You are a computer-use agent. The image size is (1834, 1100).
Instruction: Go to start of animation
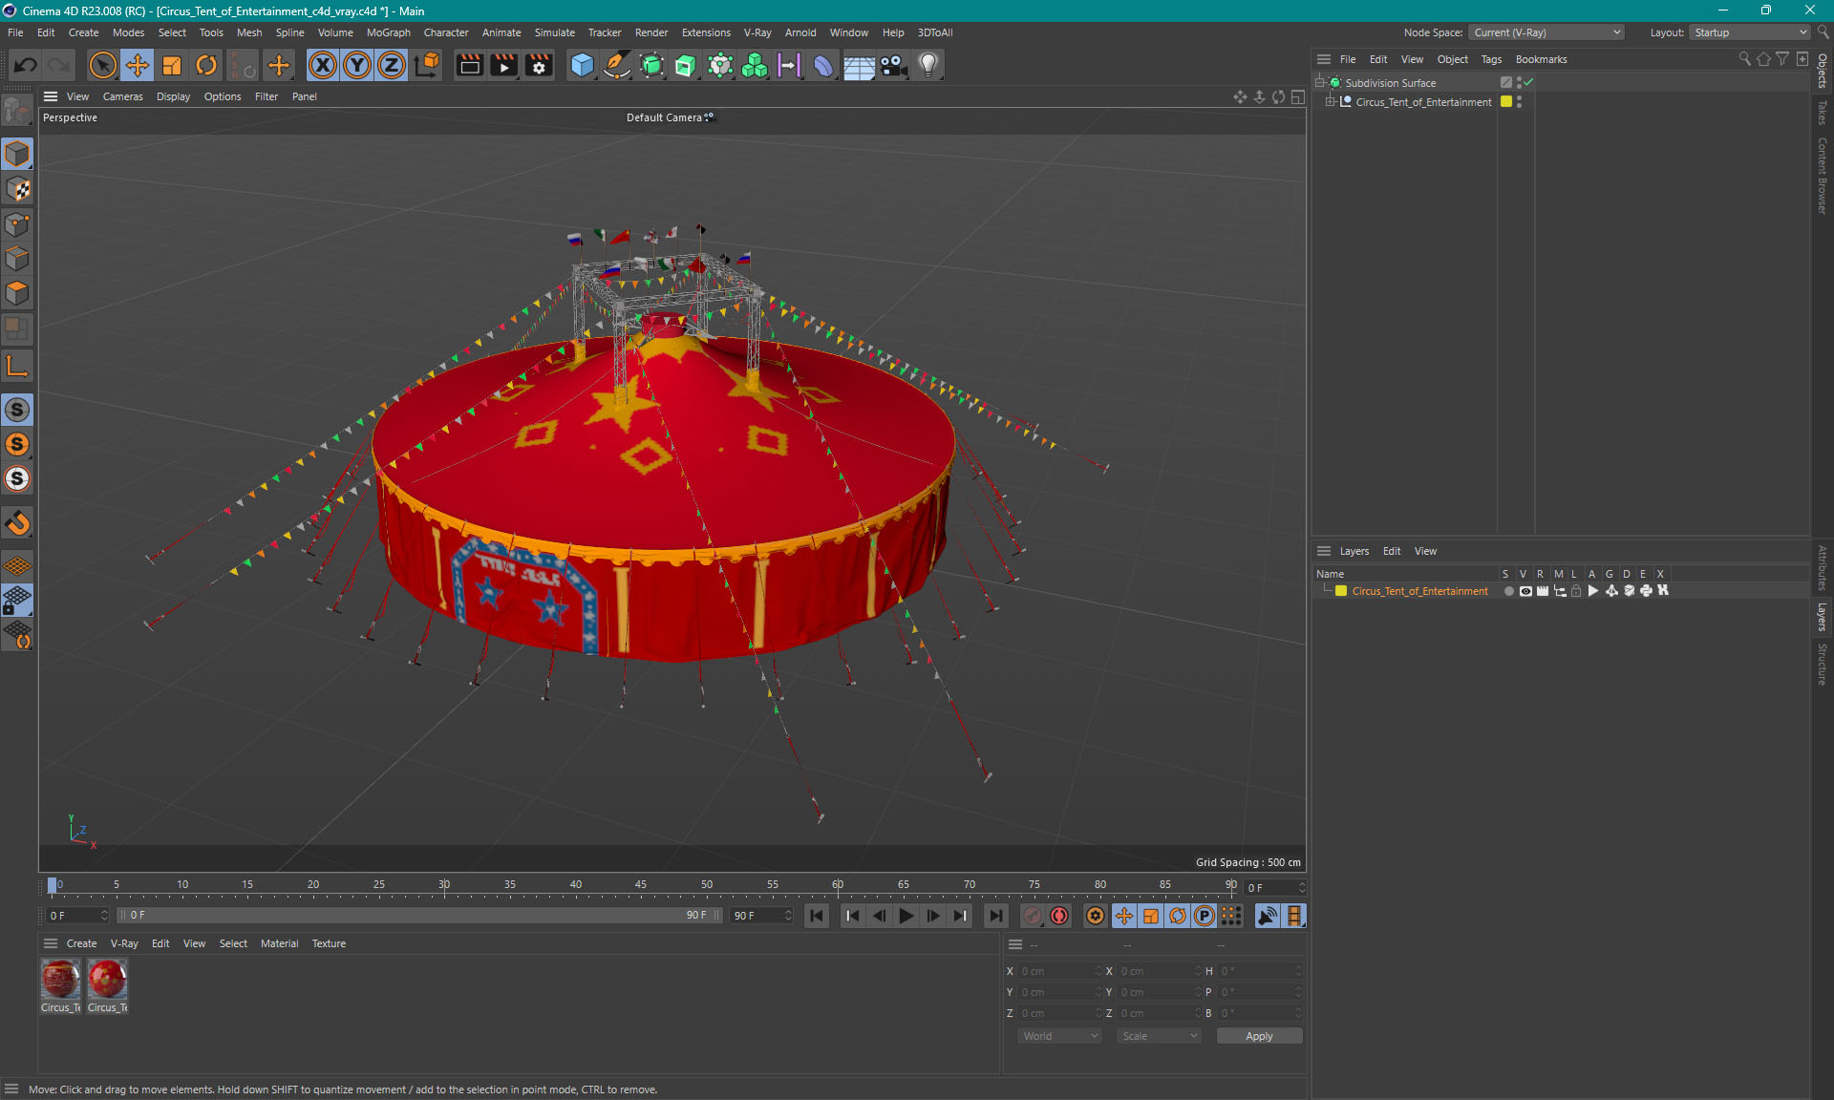[x=817, y=916]
